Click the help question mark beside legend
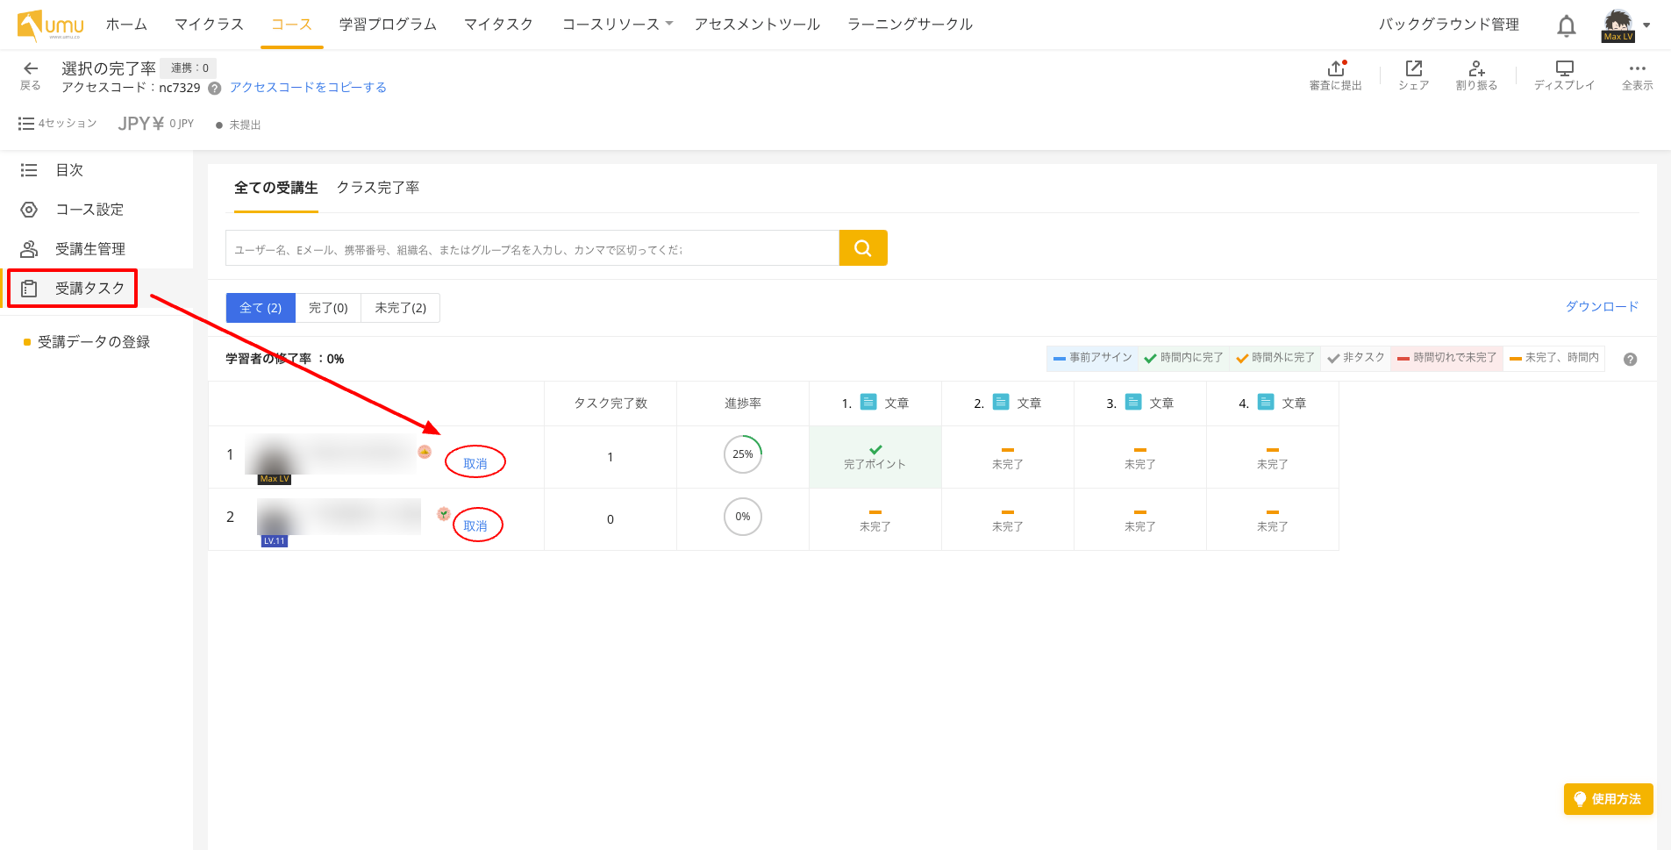Image resolution: width=1671 pixels, height=850 pixels. [x=1630, y=360]
